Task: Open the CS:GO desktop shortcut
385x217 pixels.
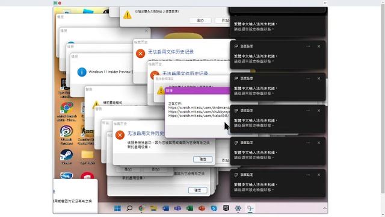Action: 86,135
